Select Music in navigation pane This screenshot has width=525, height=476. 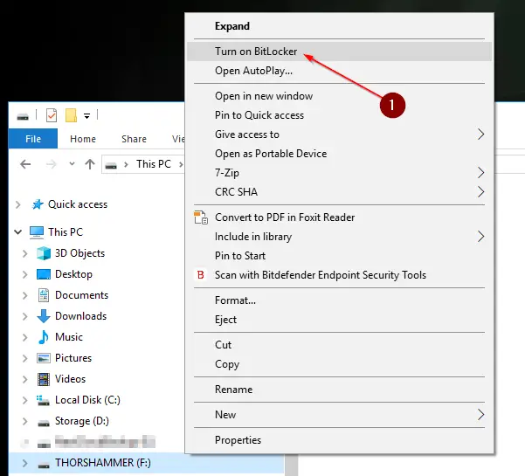[x=69, y=337]
